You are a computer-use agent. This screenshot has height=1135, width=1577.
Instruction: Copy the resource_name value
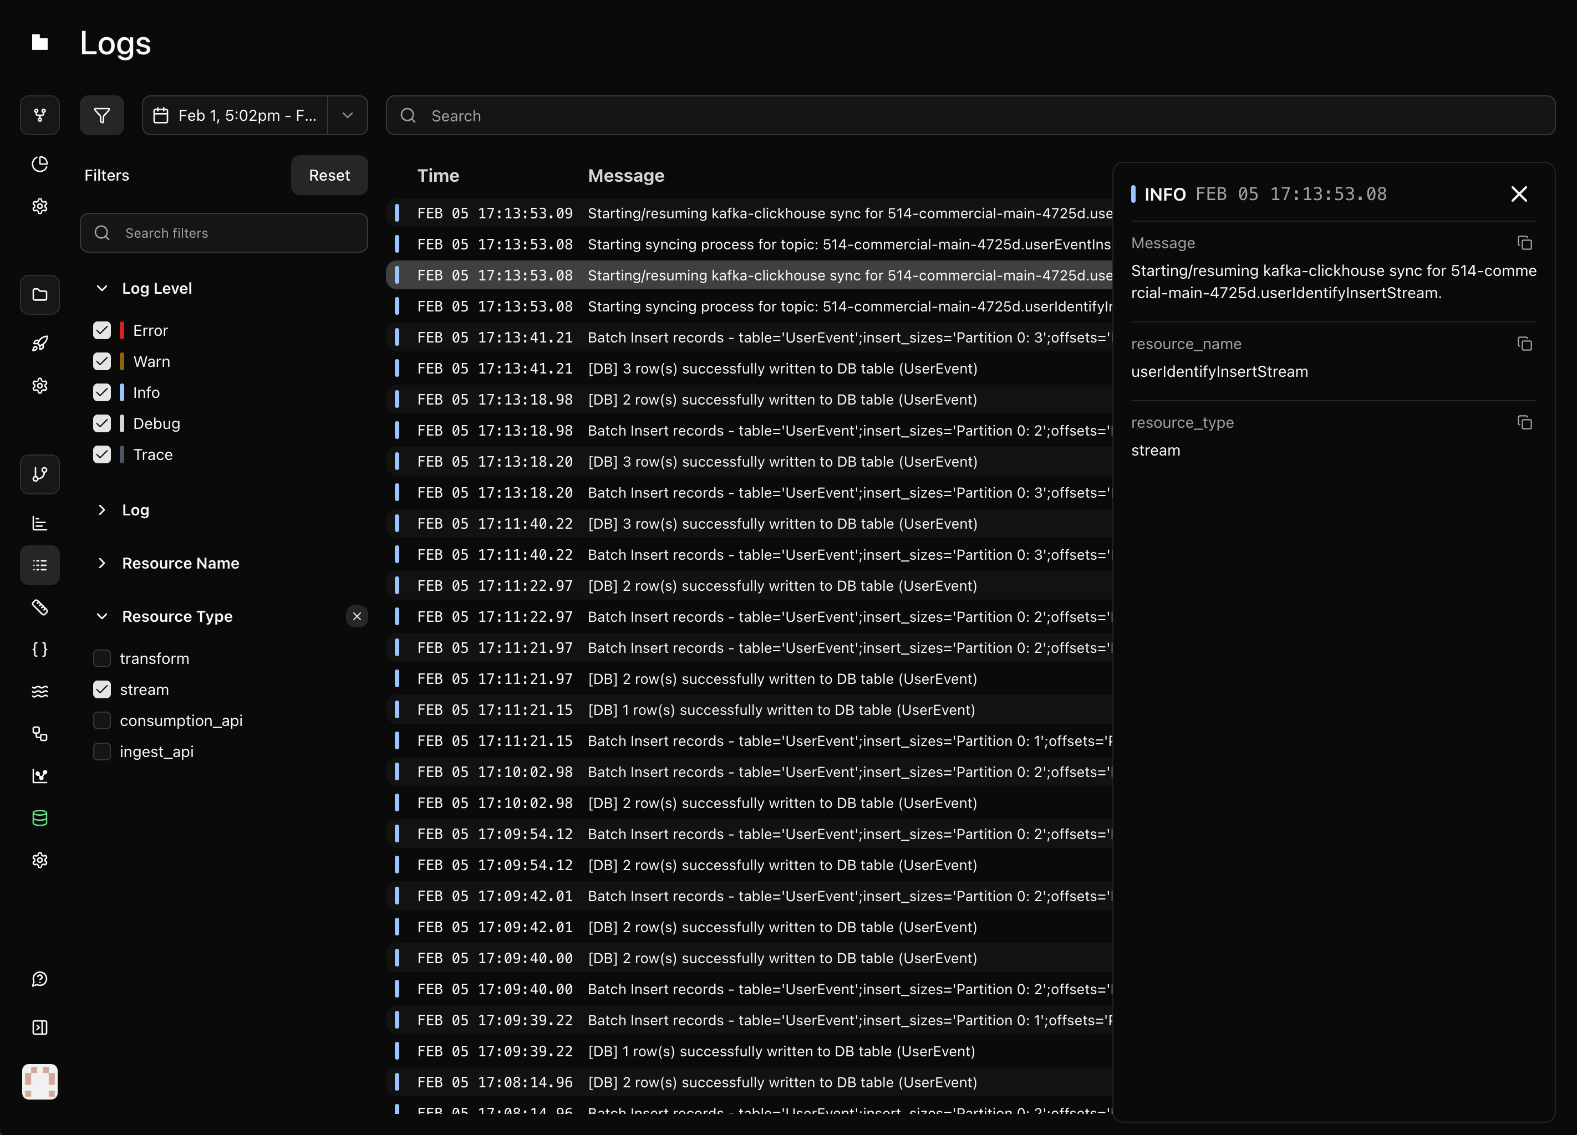[x=1524, y=344]
